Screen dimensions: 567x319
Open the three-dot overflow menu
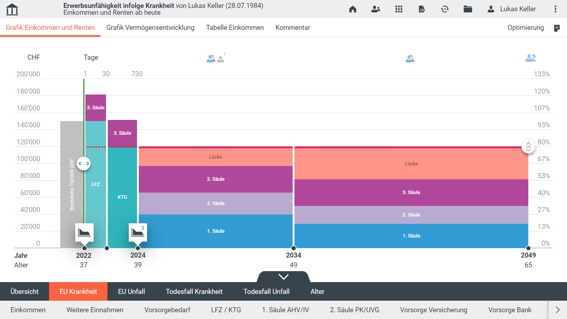[x=555, y=9]
